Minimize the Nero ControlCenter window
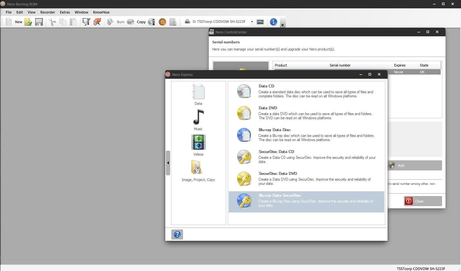Screen dimensions: 461x271 tap(419, 32)
